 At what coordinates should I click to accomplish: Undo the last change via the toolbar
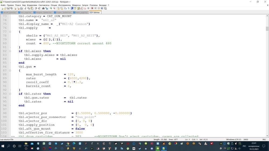[x=36, y=8]
